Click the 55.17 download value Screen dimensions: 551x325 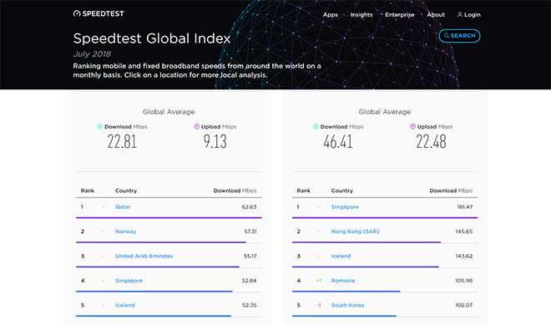pos(250,256)
